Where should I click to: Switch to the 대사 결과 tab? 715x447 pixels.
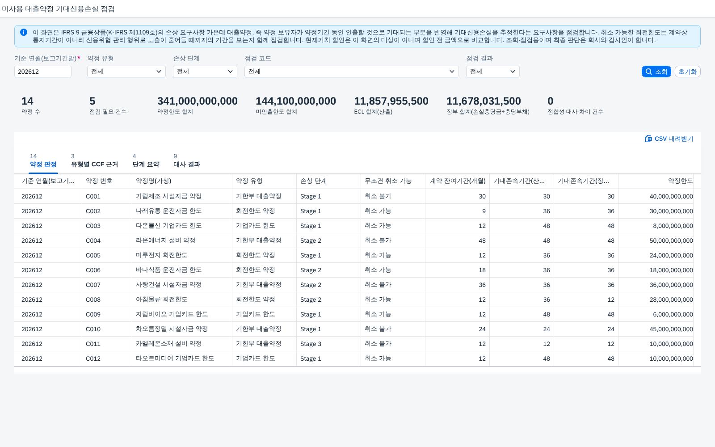[187, 160]
